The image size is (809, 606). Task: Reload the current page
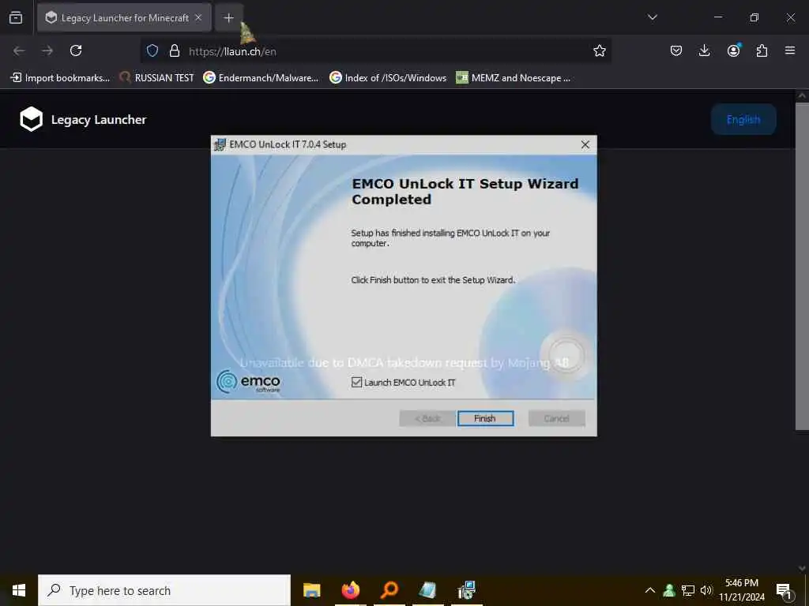coord(76,50)
